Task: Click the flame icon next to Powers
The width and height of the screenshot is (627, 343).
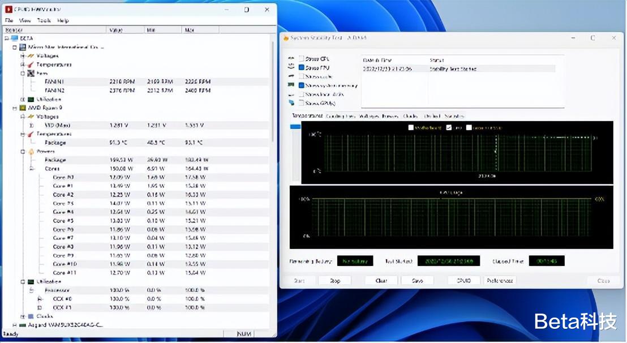Action: [x=31, y=152]
